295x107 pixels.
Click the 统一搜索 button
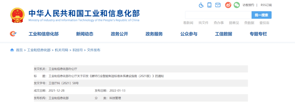[261, 15]
